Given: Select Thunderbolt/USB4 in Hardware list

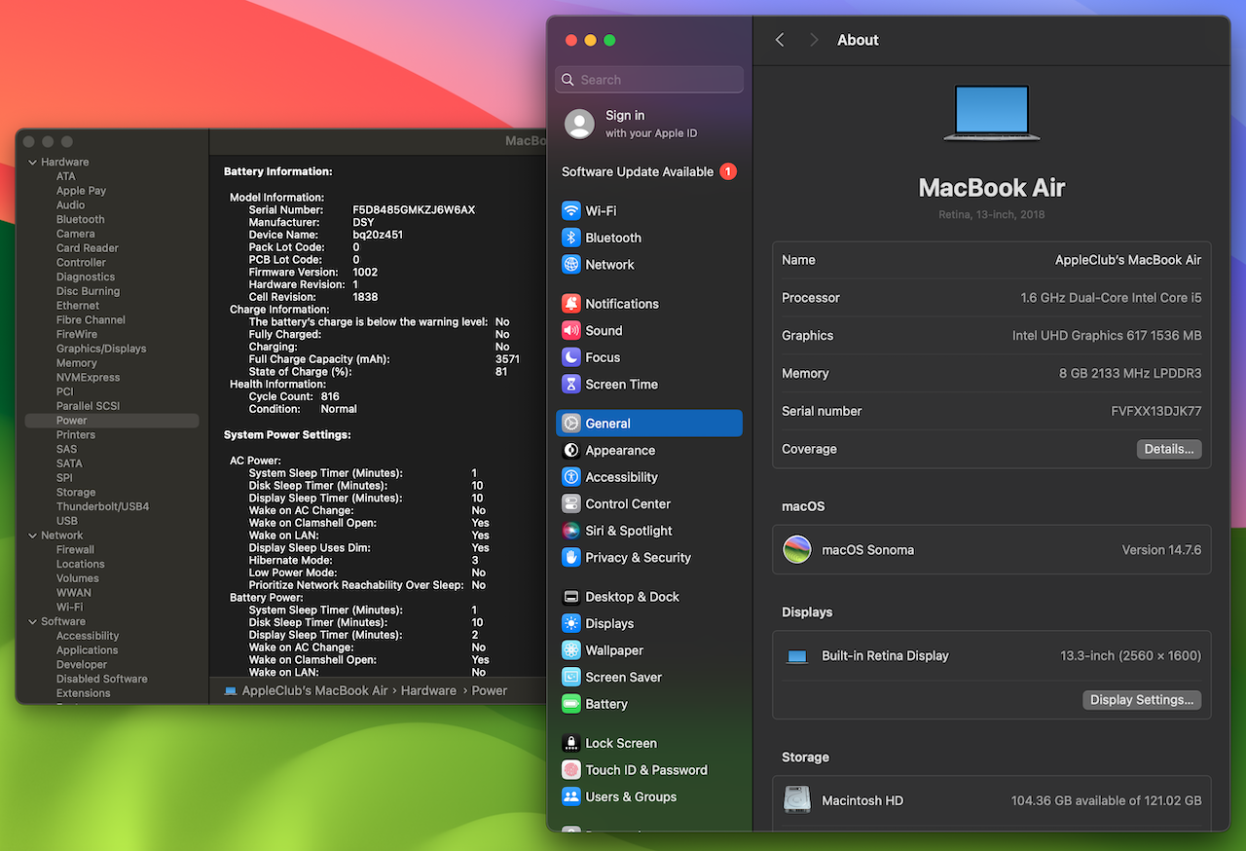Looking at the screenshot, I should point(102,506).
